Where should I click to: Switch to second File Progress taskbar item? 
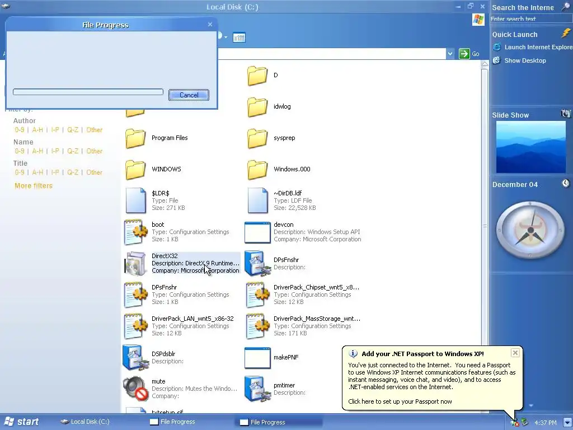(279, 422)
